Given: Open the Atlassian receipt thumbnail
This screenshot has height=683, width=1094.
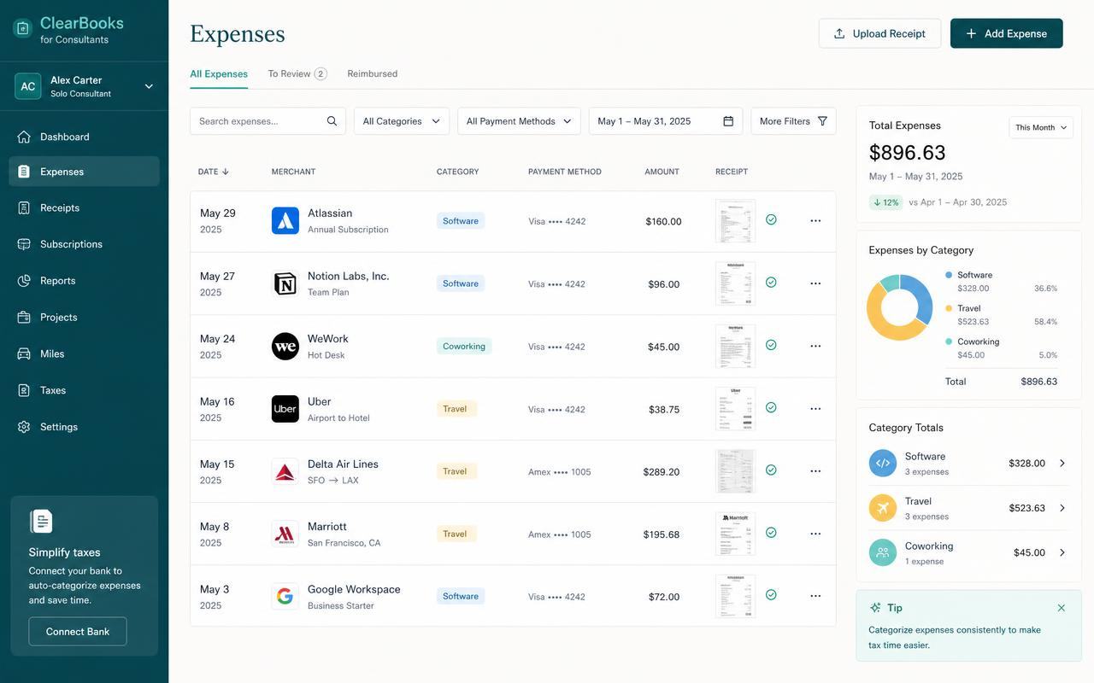Looking at the screenshot, I should tap(735, 221).
